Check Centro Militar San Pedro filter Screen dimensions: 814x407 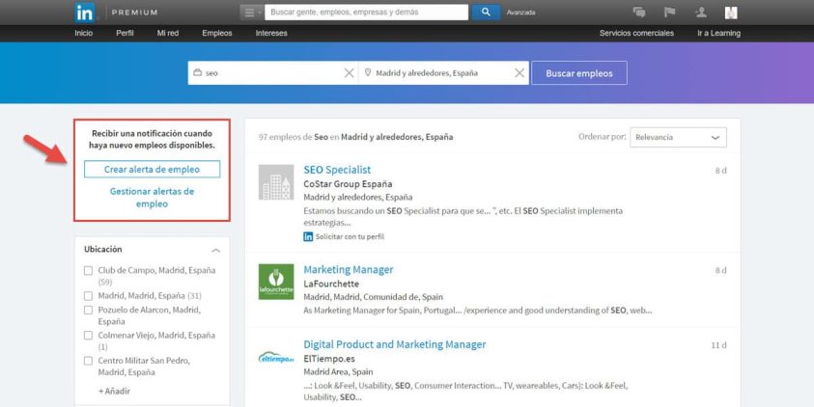88,361
